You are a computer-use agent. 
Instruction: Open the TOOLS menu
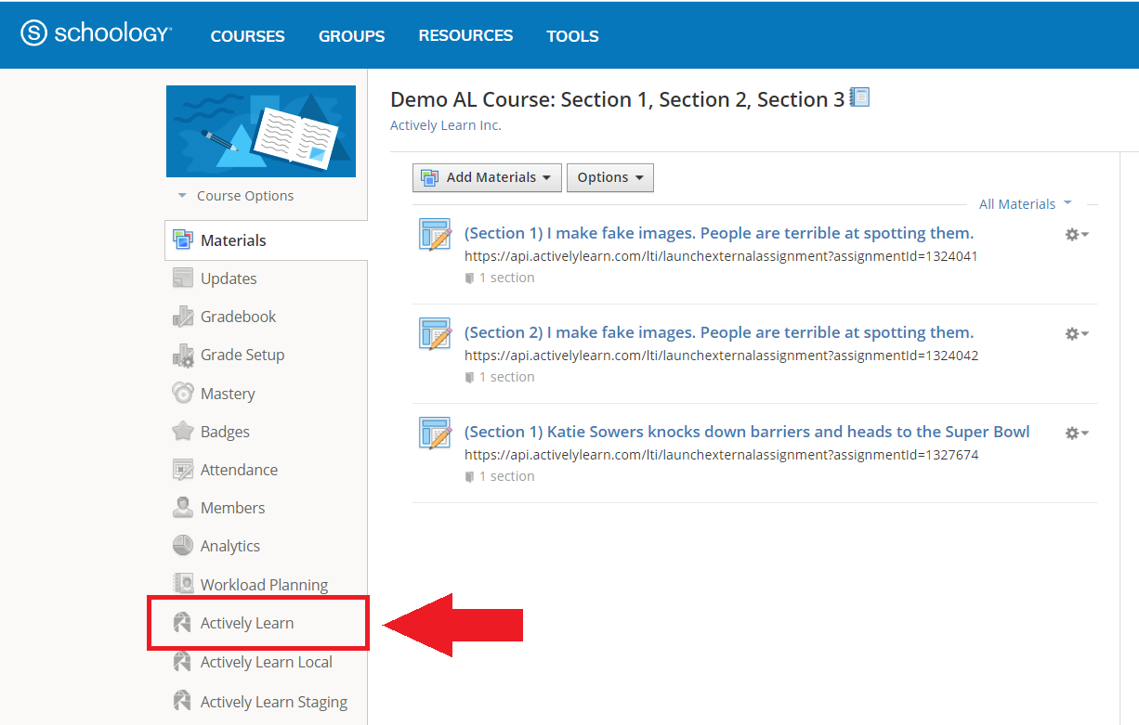click(572, 36)
